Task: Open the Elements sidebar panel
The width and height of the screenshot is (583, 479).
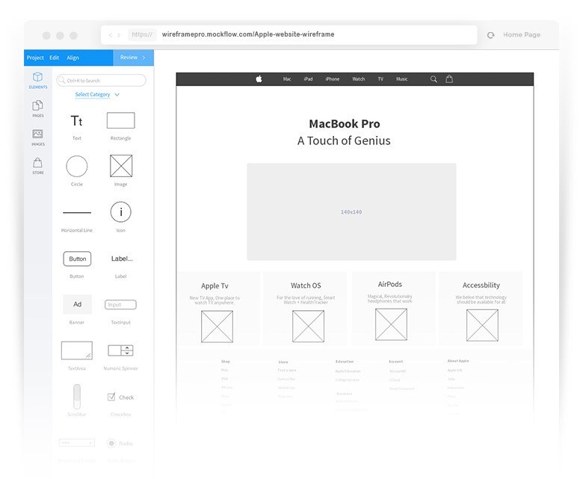Action: 38,80
